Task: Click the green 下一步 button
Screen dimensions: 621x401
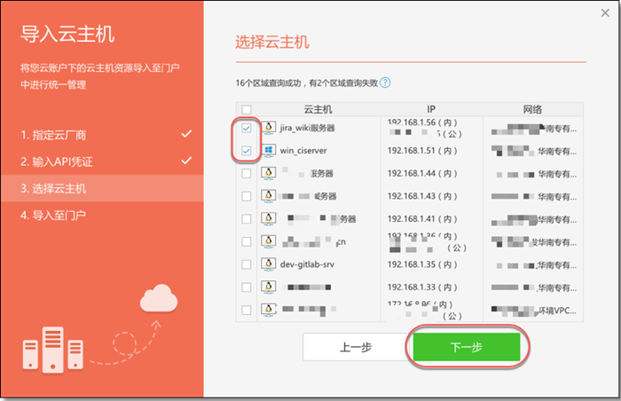Action: [467, 347]
